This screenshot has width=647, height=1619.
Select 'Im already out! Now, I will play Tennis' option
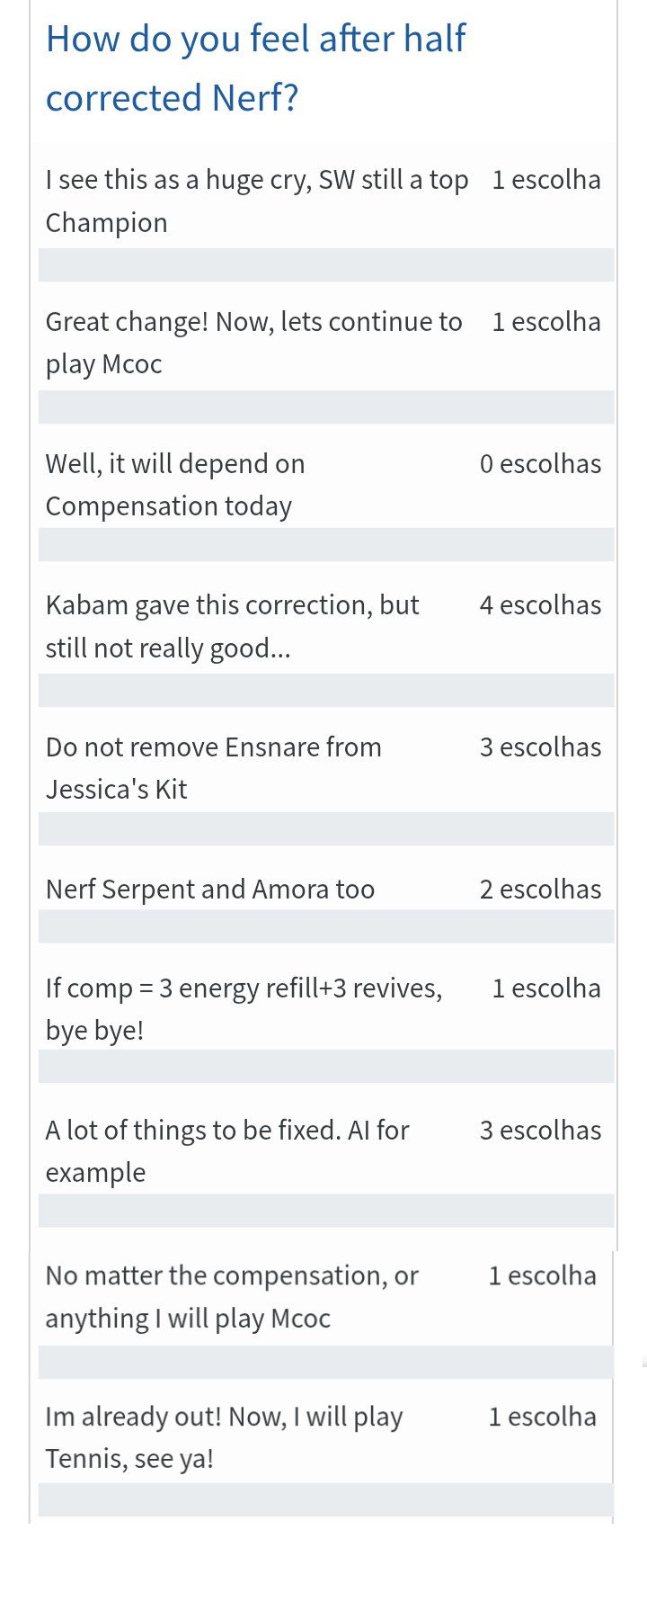[224, 1436]
